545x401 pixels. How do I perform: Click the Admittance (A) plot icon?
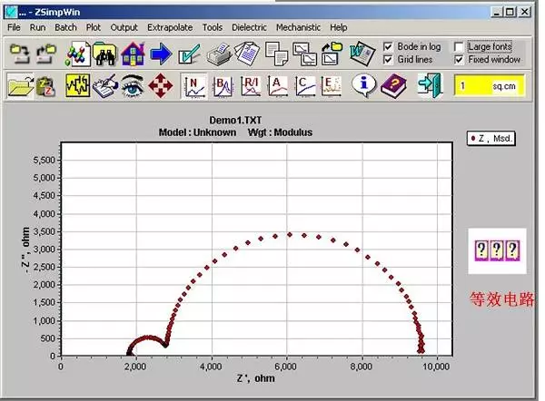(278, 86)
